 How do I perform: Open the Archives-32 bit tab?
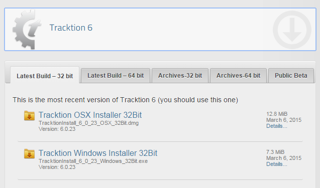pos(180,76)
